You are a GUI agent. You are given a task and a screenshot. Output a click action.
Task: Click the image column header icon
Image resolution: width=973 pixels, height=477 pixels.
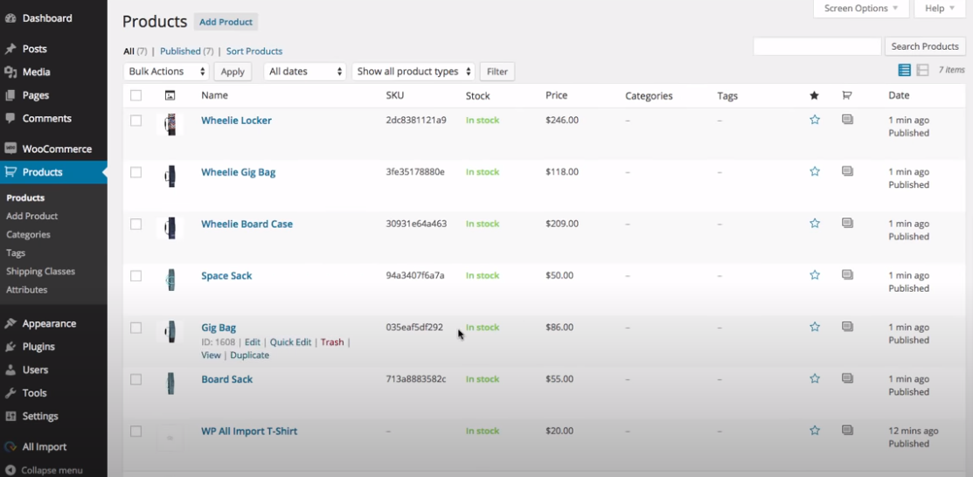[170, 95]
